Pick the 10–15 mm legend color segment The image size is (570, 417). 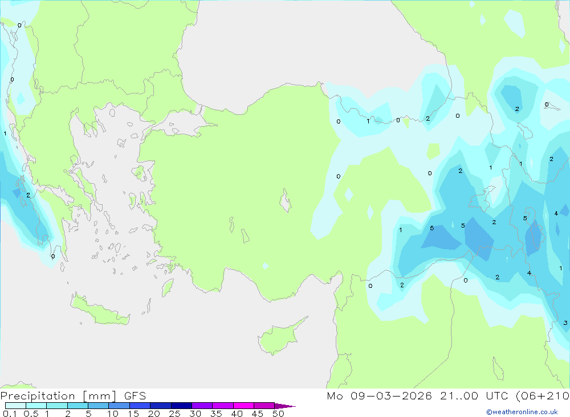pyautogui.click(x=119, y=406)
